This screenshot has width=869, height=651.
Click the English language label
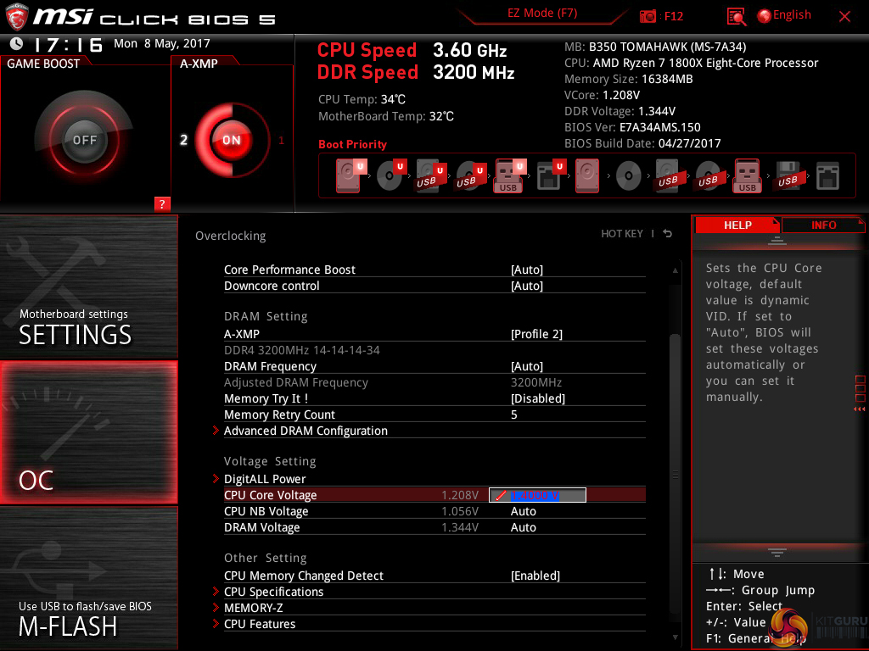click(x=792, y=15)
